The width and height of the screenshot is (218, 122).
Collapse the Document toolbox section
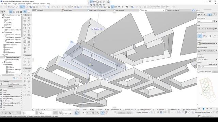[24, 68]
